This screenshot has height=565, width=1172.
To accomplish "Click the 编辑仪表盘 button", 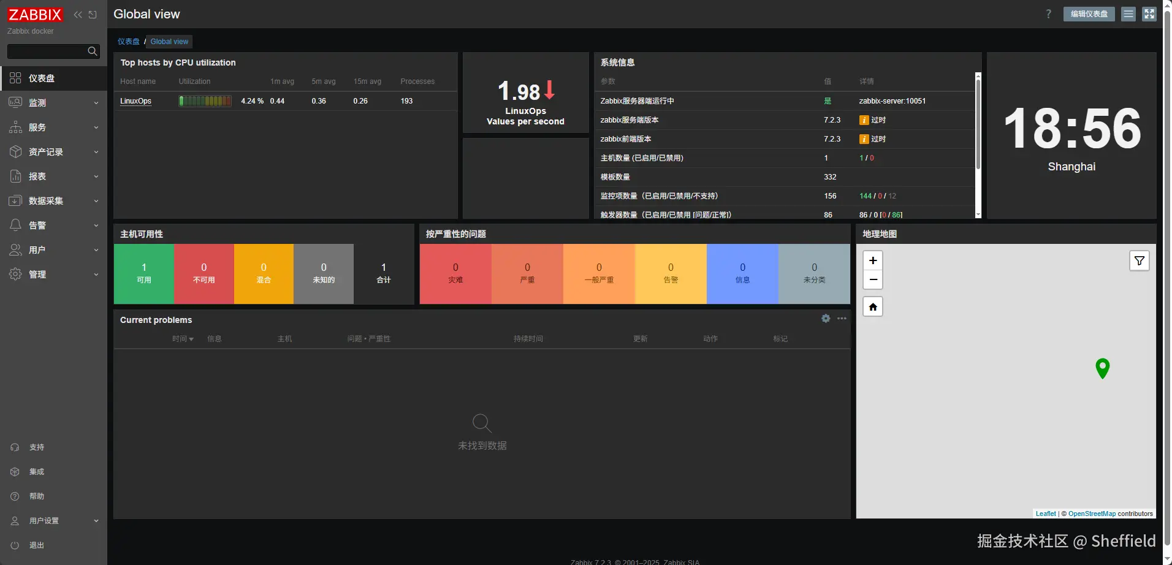I will (x=1089, y=14).
